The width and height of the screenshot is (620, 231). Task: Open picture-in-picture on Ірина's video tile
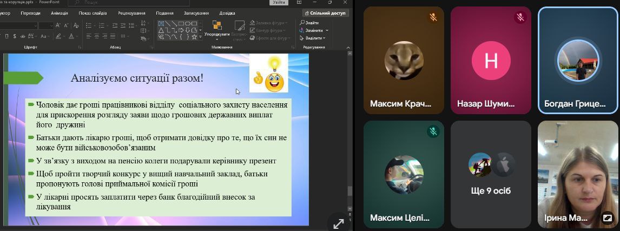tap(607, 218)
